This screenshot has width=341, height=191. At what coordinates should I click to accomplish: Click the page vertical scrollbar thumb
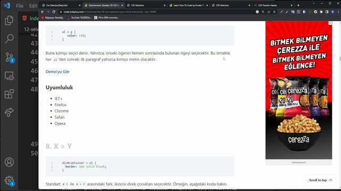tap(340, 59)
